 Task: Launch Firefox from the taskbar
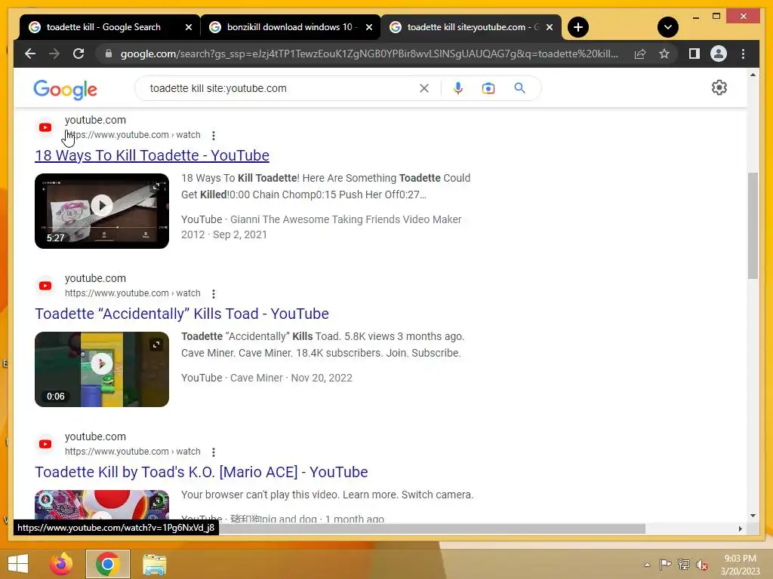click(x=61, y=564)
